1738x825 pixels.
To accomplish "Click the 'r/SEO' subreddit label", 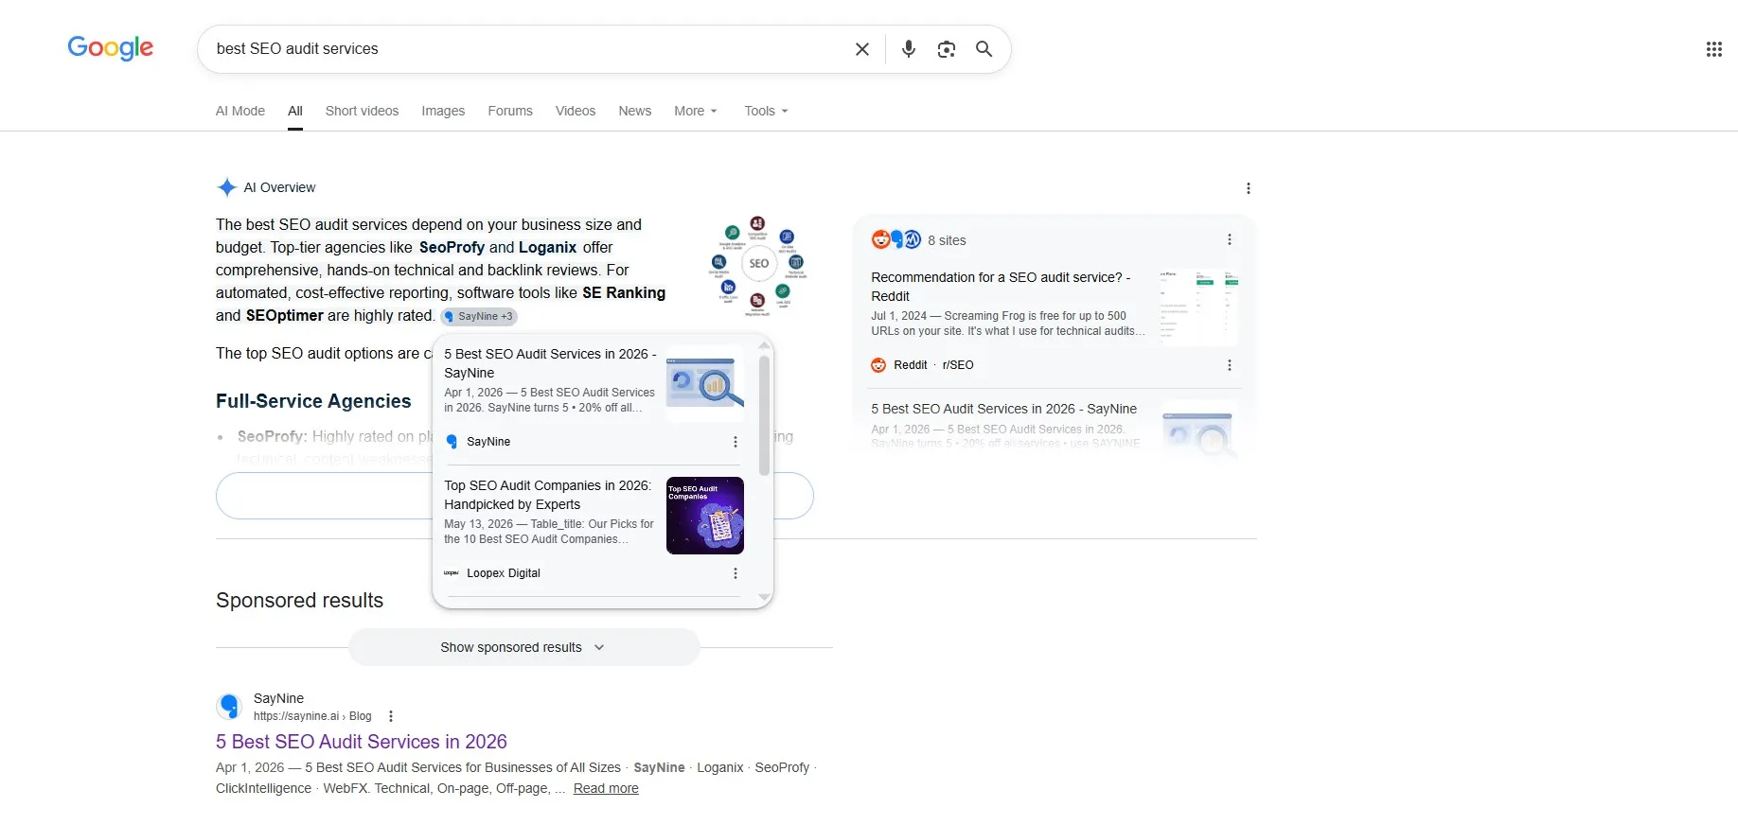I will (x=958, y=365).
